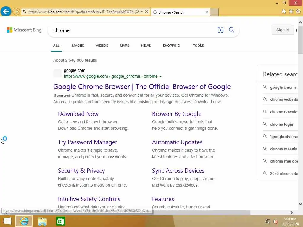Select the 'chrome - Search' browser tab
Viewport: 303px width, 227px height.
(x=180, y=12)
